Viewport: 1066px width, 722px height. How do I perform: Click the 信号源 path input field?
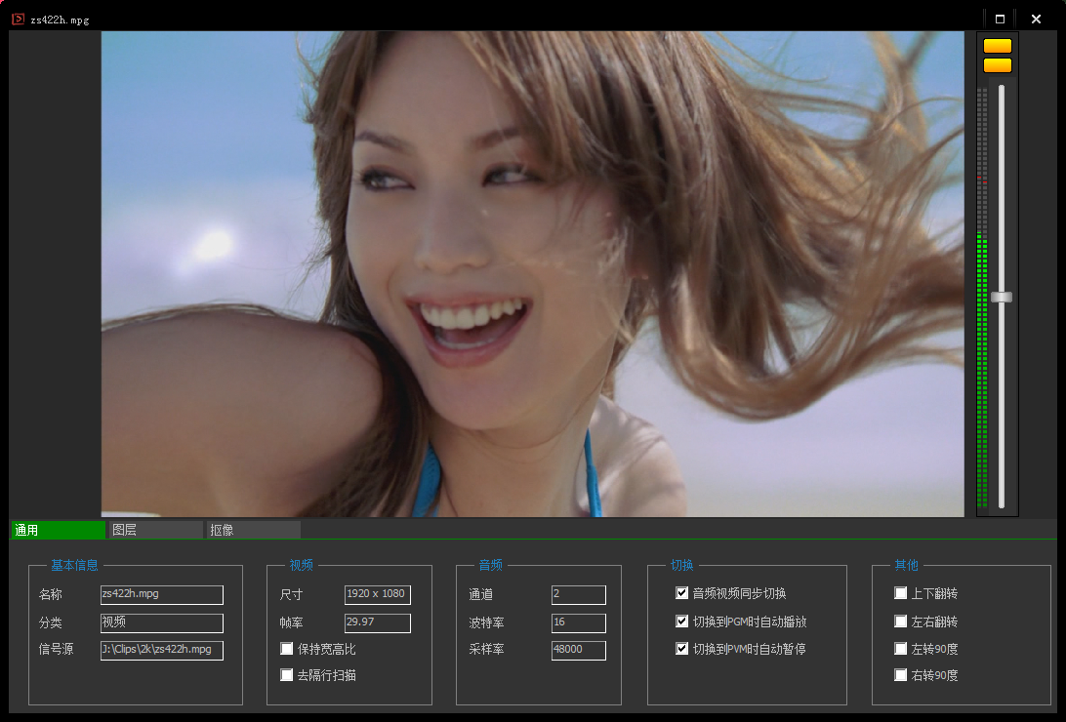(162, 651)
